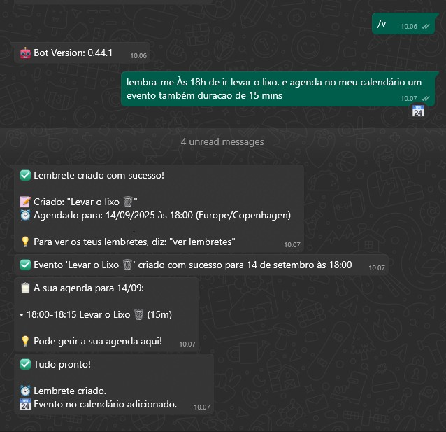Click the sent message starting with lembra-me

(x=278, y=89)
